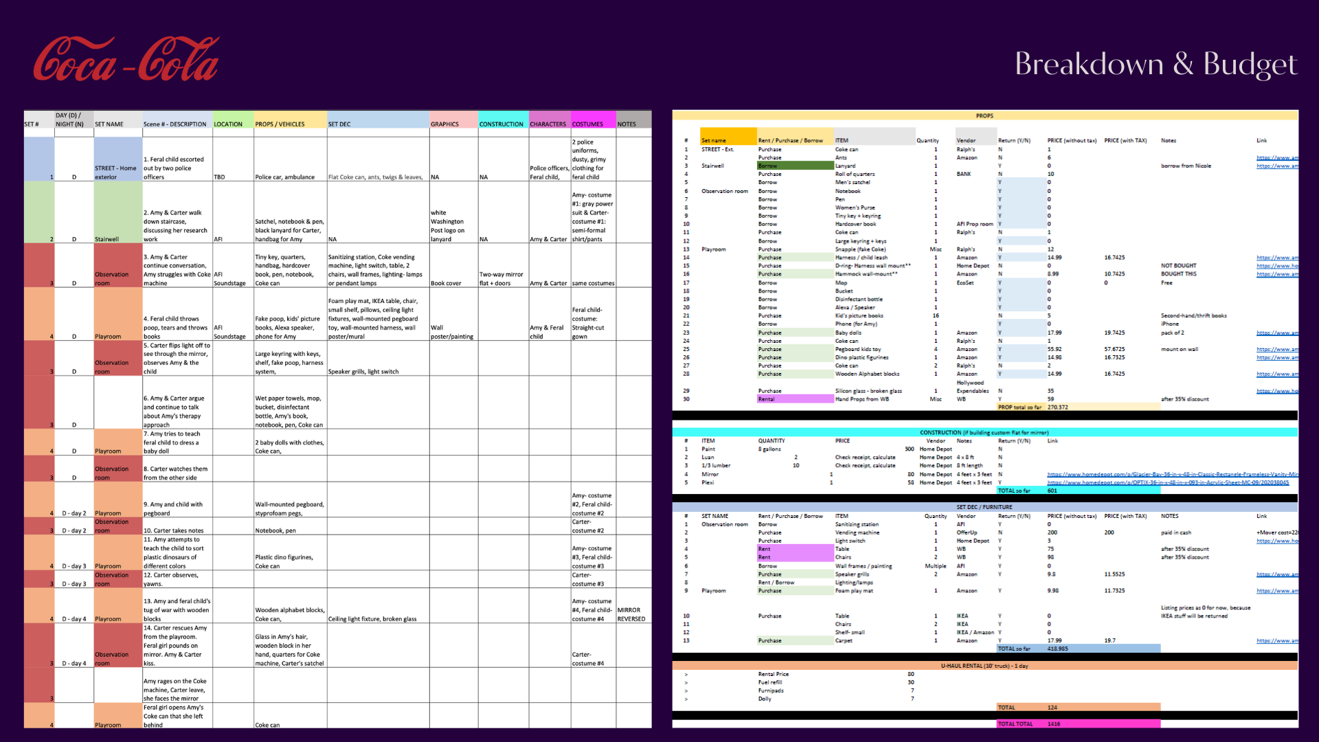Click the 'Wooden Alphabet blocks' item cell
1319x742 pixels.
click(x=867, y=374)
